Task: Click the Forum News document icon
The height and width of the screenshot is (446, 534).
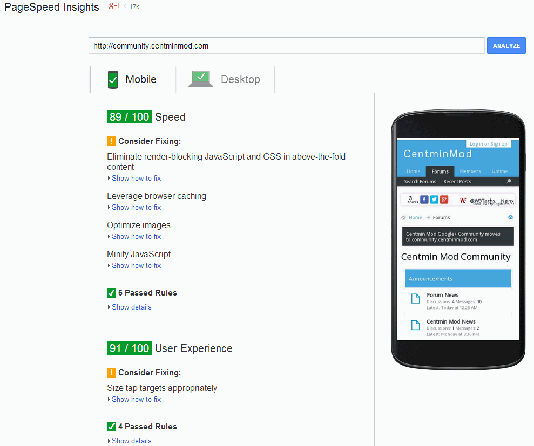Action: click(416, 299)
